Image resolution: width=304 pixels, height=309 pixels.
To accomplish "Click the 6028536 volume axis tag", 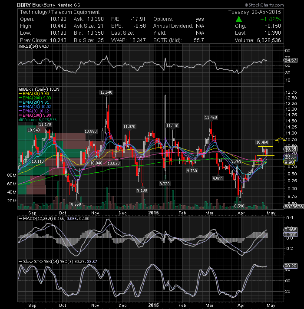I will (x=294, y=207).
